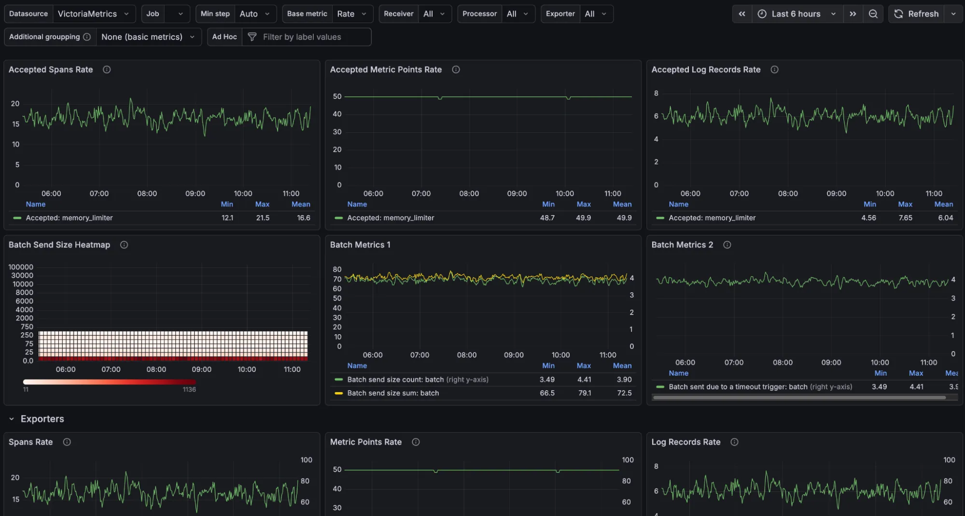Open info icon for Batch Send Size Heatmap
Viewport: 965px width, 516px height.
(124, 245)
